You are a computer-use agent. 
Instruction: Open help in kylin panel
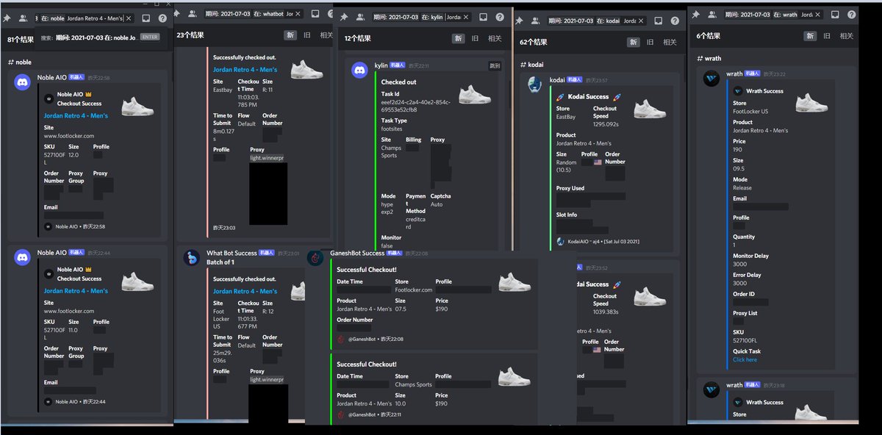(x=500, y=17)
